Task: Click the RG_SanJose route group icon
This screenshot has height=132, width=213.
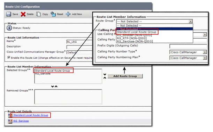Action: pyautogui.click(x=10, y=121)
